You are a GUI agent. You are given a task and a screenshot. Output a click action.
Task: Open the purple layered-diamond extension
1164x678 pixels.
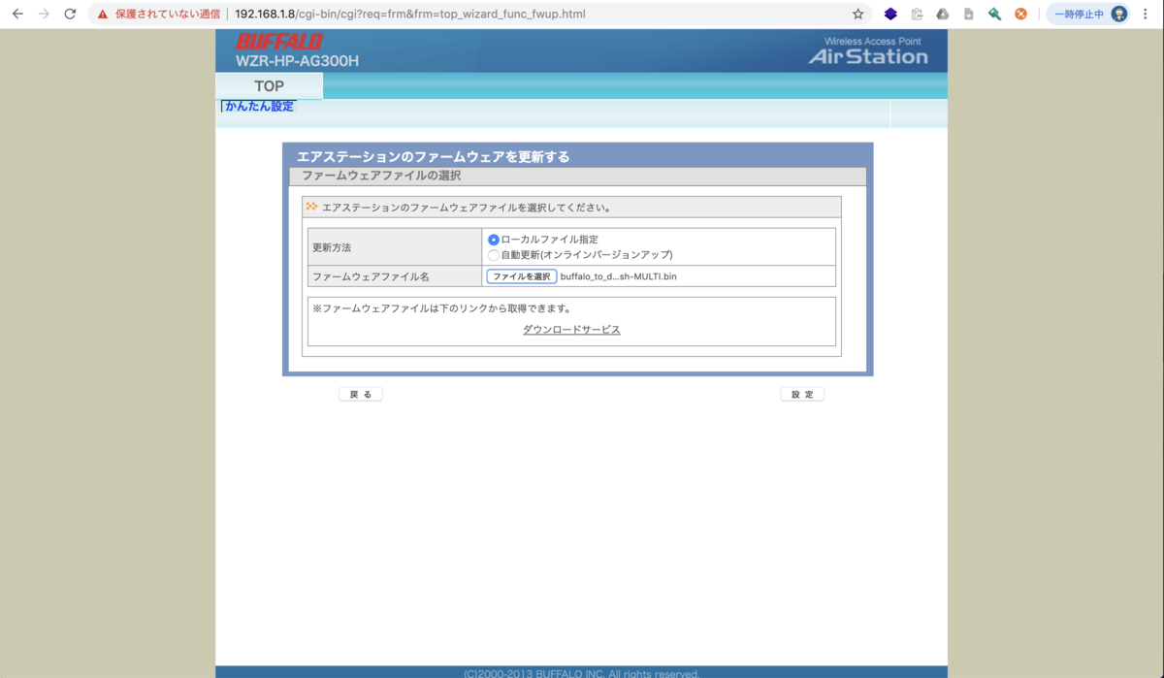pyautogui.click(x=890, y=15)
